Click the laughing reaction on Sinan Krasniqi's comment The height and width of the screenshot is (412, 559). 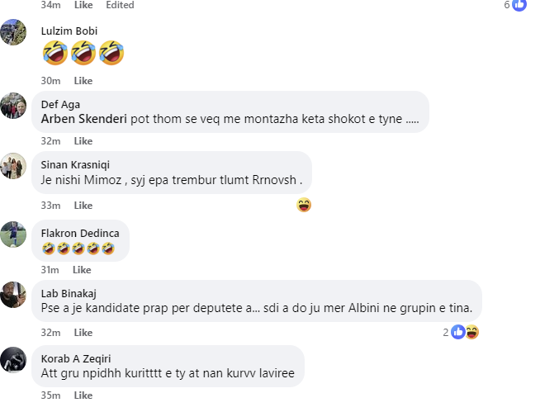click(x=304, y=205)
